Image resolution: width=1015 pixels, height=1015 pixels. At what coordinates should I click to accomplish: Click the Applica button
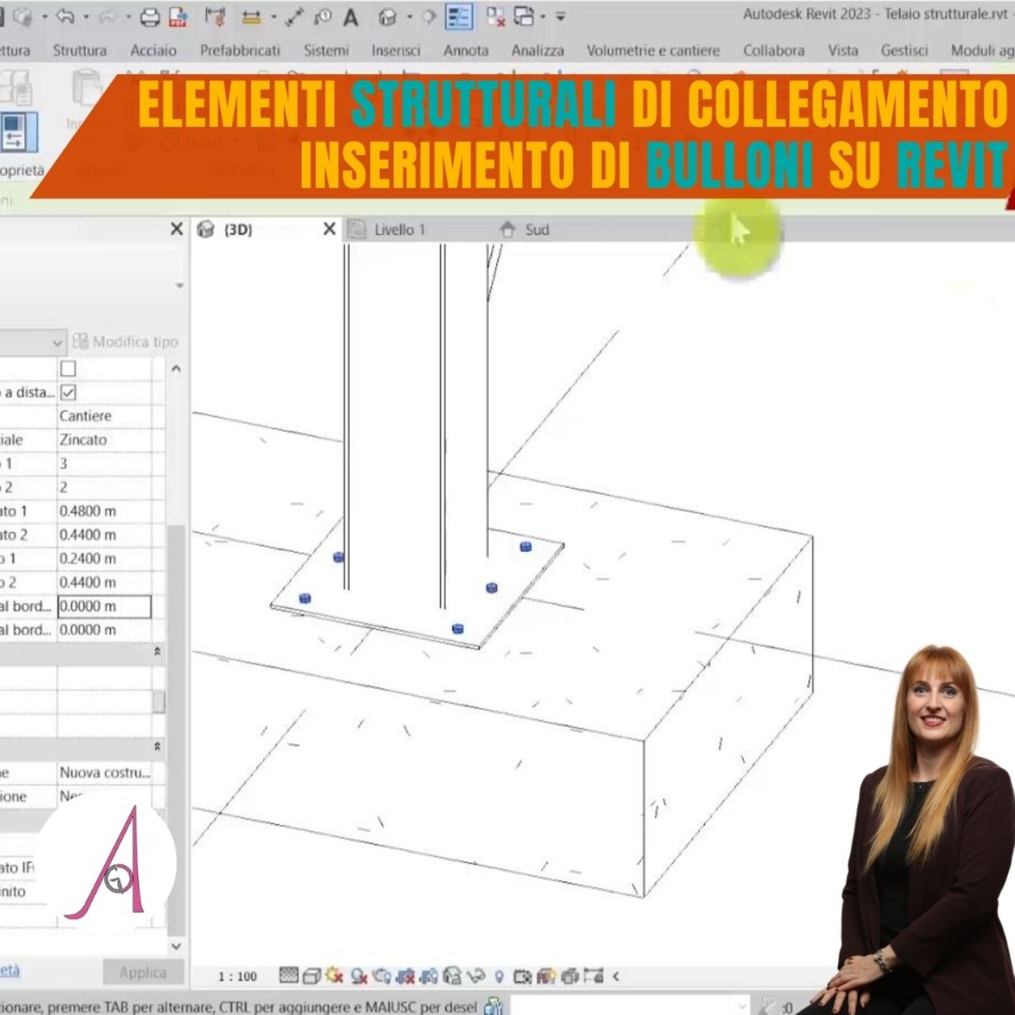point(143,973)
